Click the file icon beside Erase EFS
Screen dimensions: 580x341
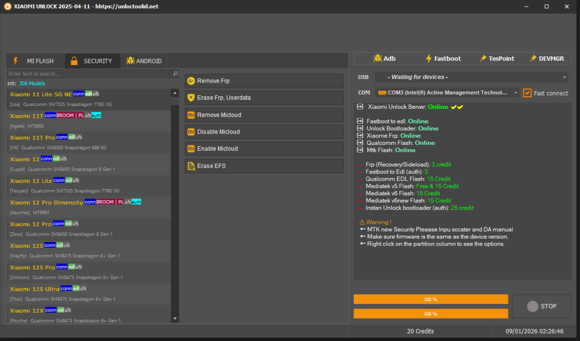point(191,166)
